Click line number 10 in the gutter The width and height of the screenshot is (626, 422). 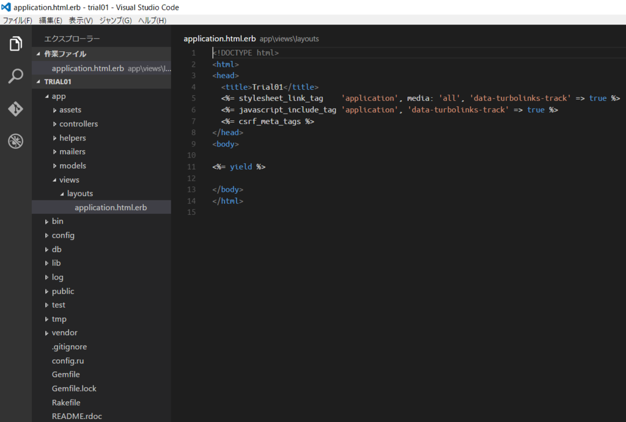(191, 155)
